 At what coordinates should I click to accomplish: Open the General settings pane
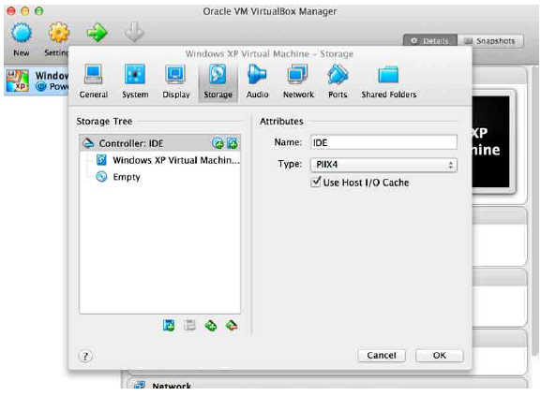(93, 81)
